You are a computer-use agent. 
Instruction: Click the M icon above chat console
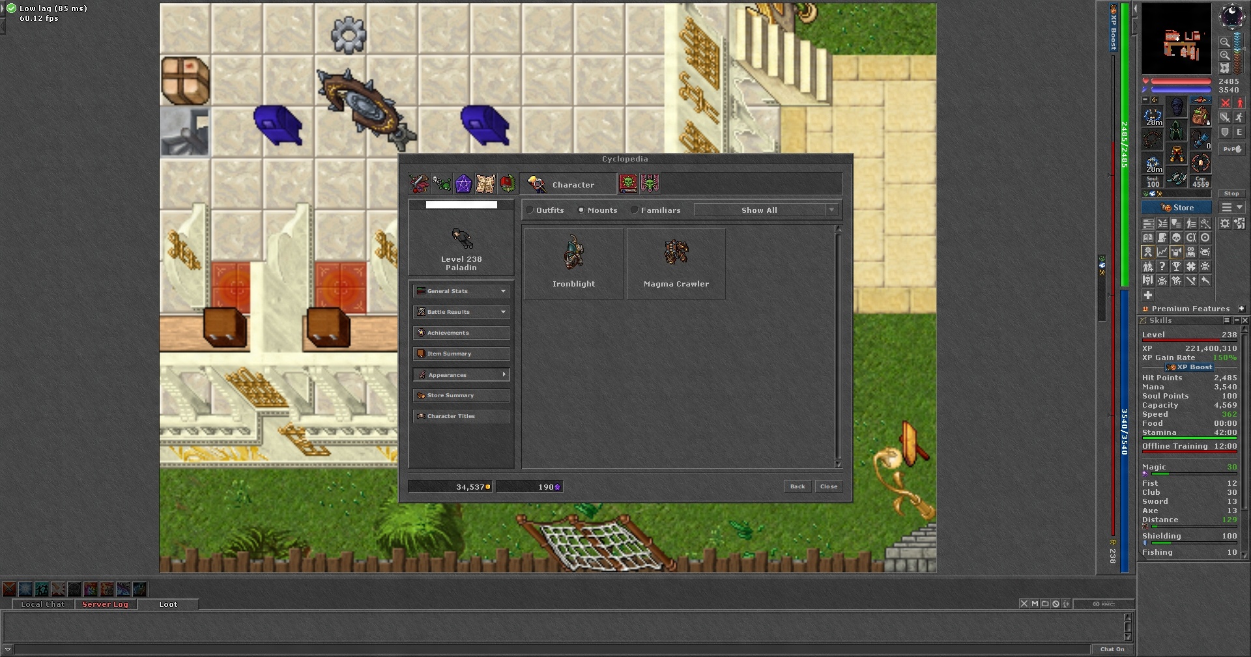[1035, 604]
